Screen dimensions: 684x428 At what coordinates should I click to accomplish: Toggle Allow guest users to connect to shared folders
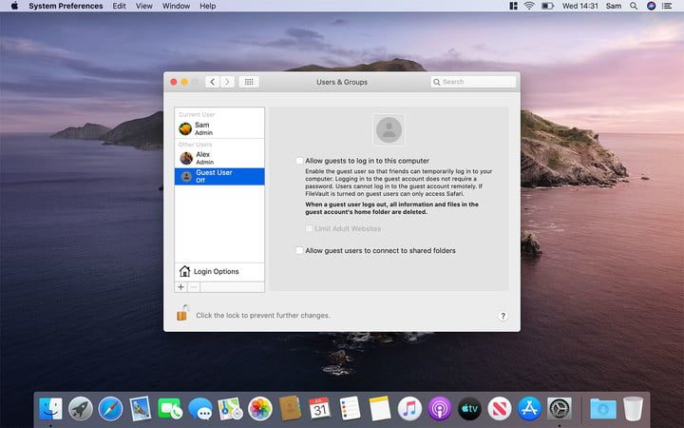(300, 250)
